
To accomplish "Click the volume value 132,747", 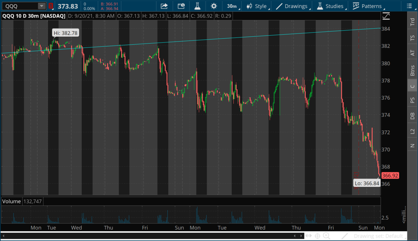I will [33, 201].
